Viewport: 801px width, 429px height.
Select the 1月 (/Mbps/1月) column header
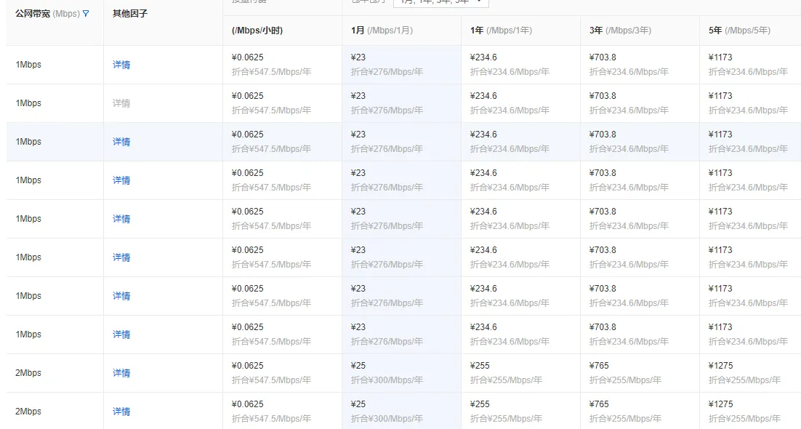(x=382, y=30)
